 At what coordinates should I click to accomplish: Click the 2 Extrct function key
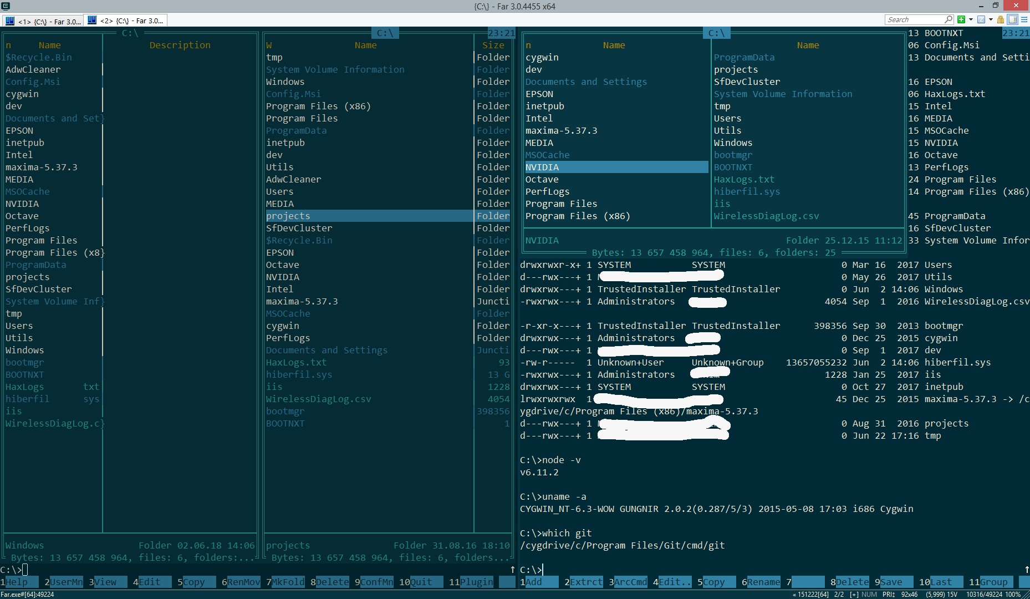[x=584, y=582]
